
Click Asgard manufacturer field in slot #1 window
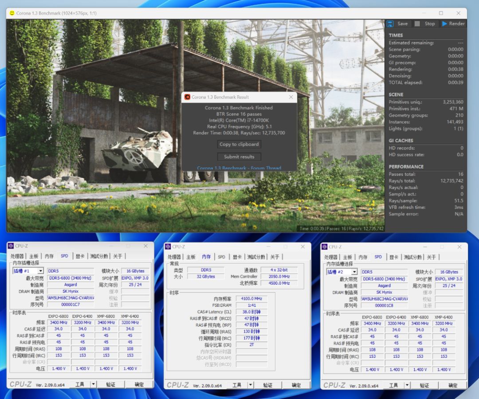pos(71,285)
